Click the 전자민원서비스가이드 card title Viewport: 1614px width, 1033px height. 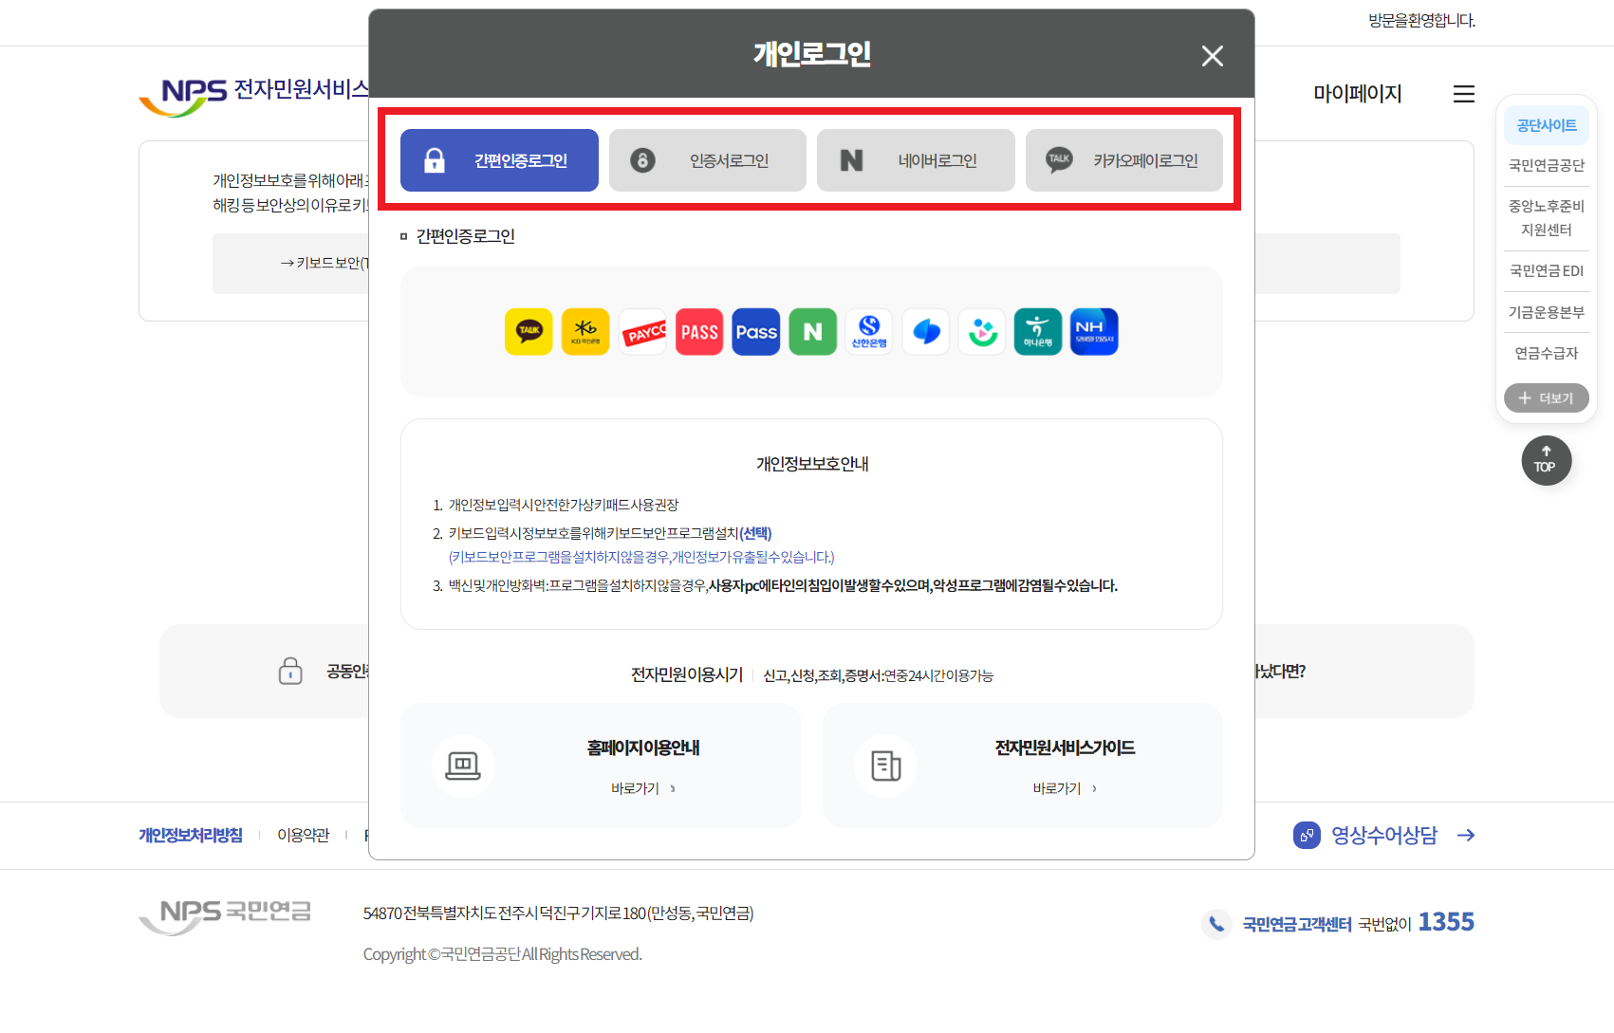[1065, 747]
